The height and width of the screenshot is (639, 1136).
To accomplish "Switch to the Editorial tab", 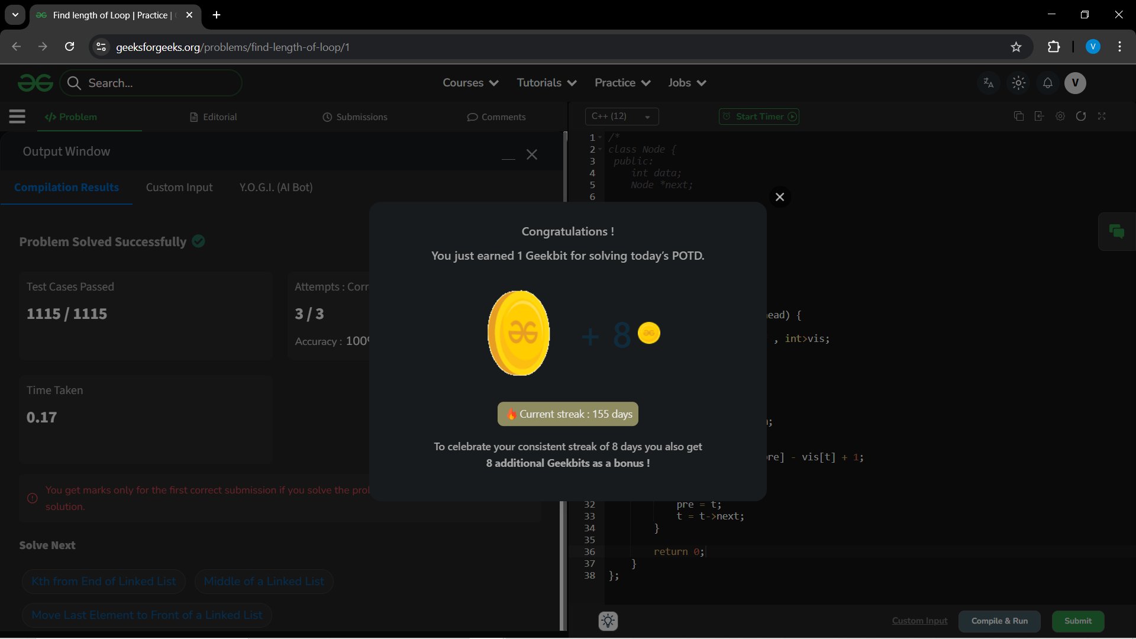I will point(214,117).
